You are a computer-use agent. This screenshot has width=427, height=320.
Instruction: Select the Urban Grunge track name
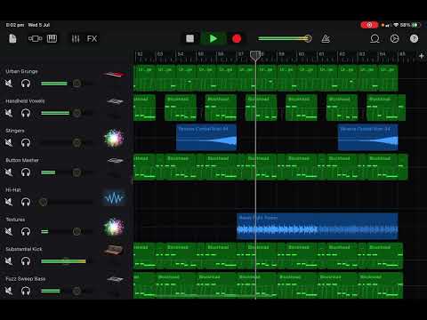(22, 71)
